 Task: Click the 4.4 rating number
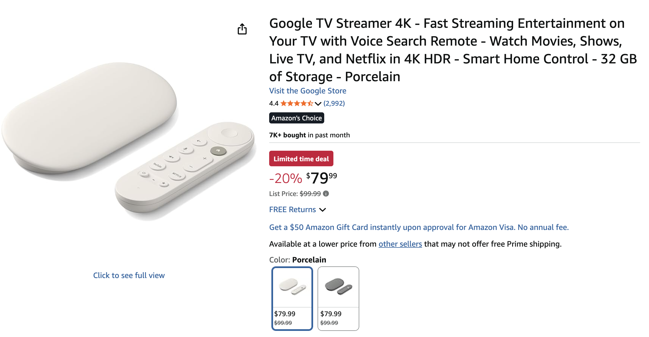[x=274, y=103]
